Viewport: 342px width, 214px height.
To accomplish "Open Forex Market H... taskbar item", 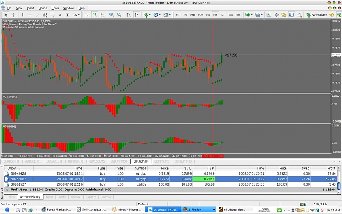I will [56, 210].
